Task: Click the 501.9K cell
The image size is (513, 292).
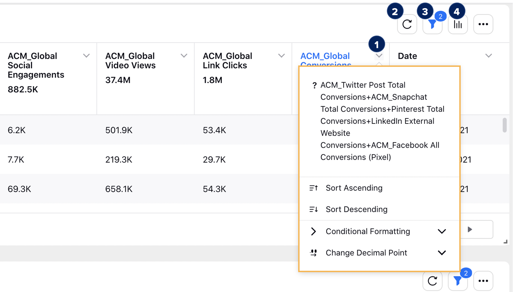Action: [119, 130]
